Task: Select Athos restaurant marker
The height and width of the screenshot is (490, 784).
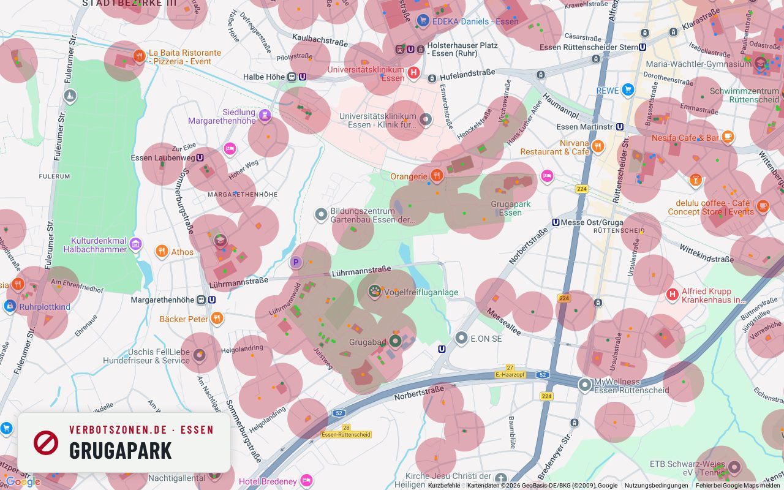Action: click(x=162, y=251)
